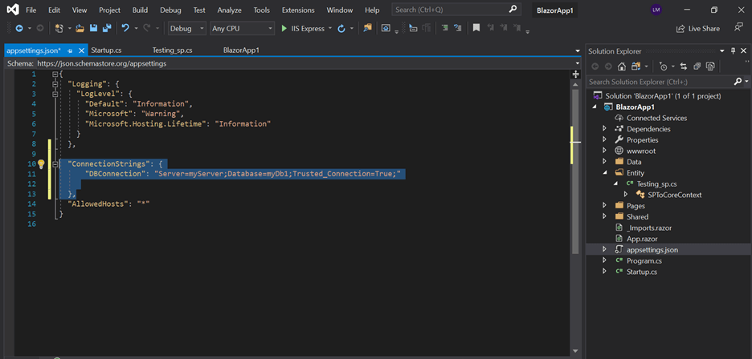
Task: Click the lightbulb quick actions icon
Action: click(x=40, y=163)
